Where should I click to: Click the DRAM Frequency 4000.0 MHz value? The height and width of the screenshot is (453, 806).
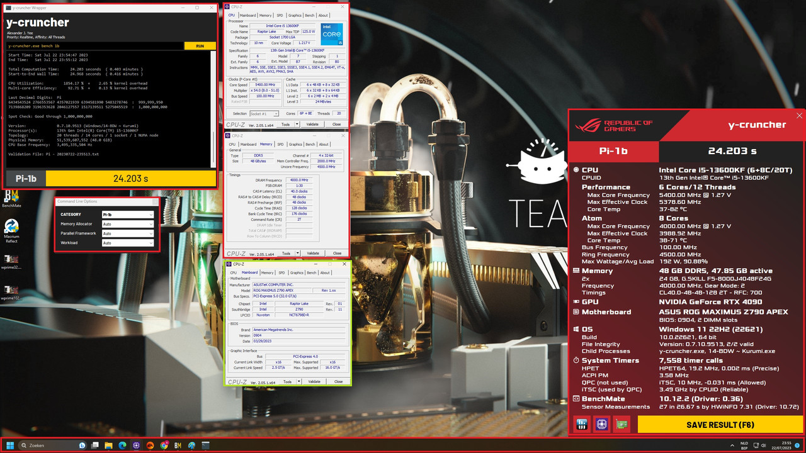tap(299, 180)
